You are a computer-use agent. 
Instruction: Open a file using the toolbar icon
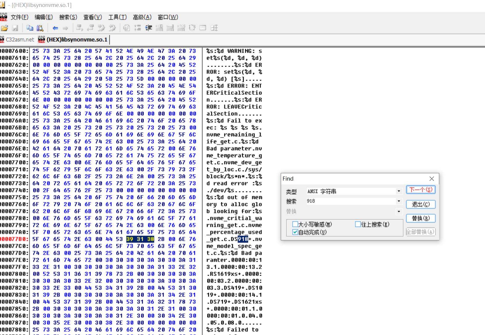(5, 28)
